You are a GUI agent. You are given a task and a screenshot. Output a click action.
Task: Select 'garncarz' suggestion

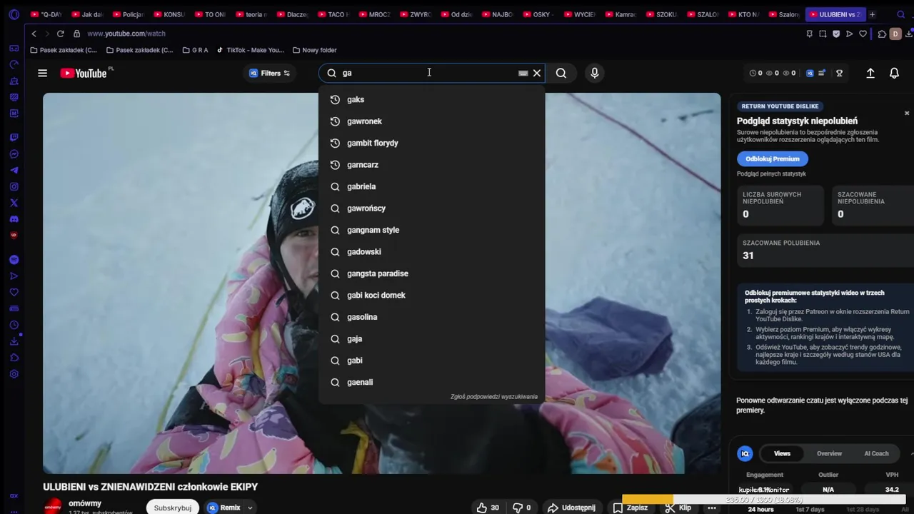[x=431, y=165]
